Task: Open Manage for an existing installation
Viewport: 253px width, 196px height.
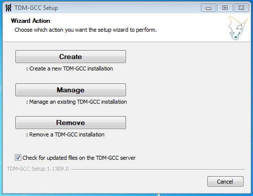Action: [x=70, y=90]
